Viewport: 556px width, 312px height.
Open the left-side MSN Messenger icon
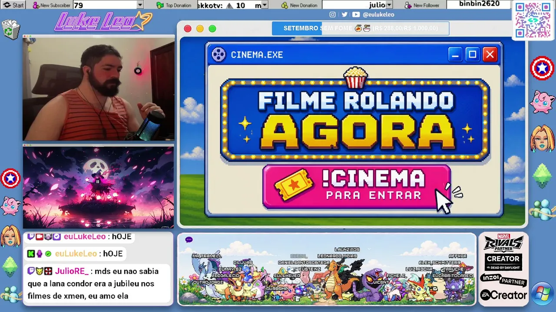(11, 293)
